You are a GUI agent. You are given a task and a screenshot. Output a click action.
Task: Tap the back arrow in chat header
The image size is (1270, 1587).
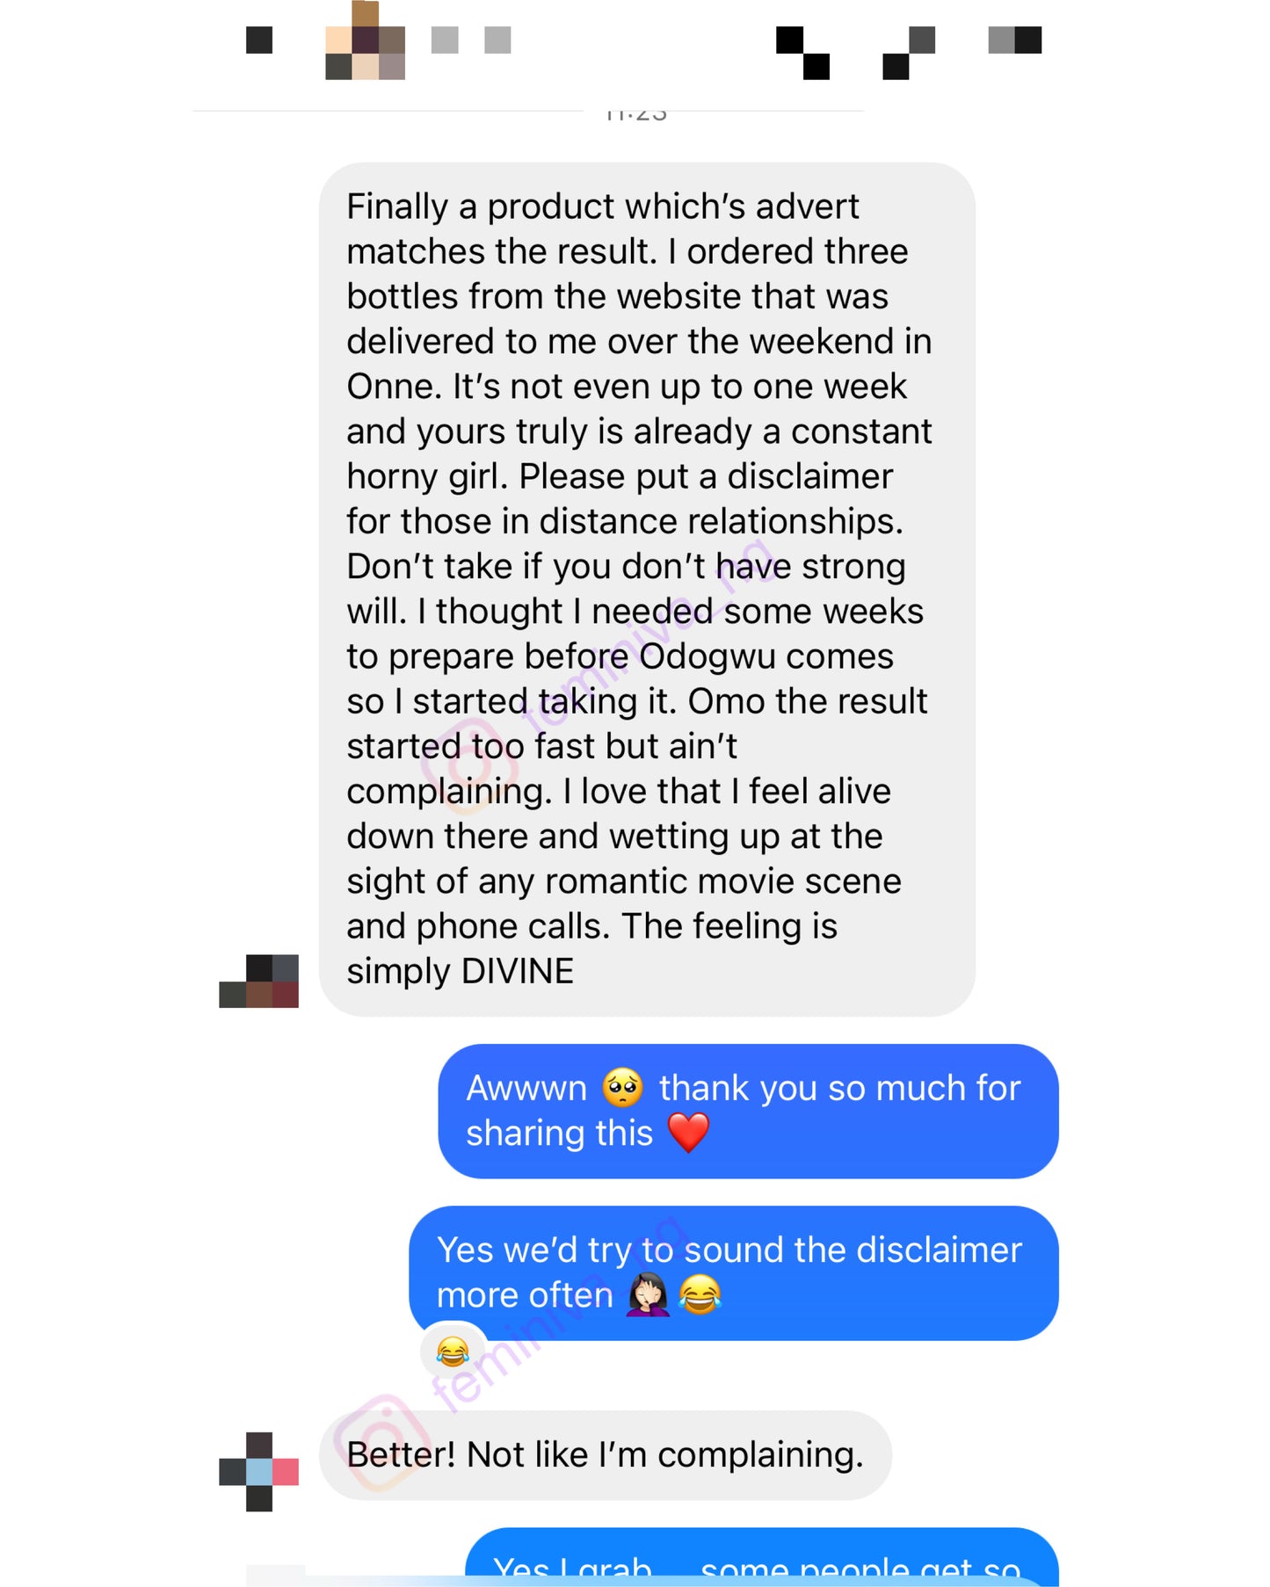pyautogui.click(x=259, y=40)
